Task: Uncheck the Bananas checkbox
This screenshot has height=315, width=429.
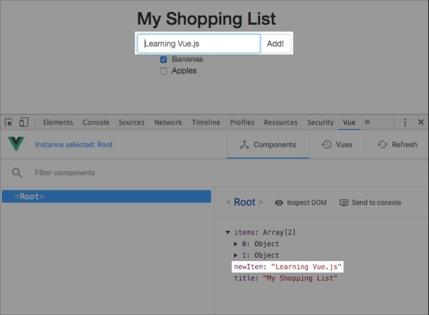Action: point(163,60)
